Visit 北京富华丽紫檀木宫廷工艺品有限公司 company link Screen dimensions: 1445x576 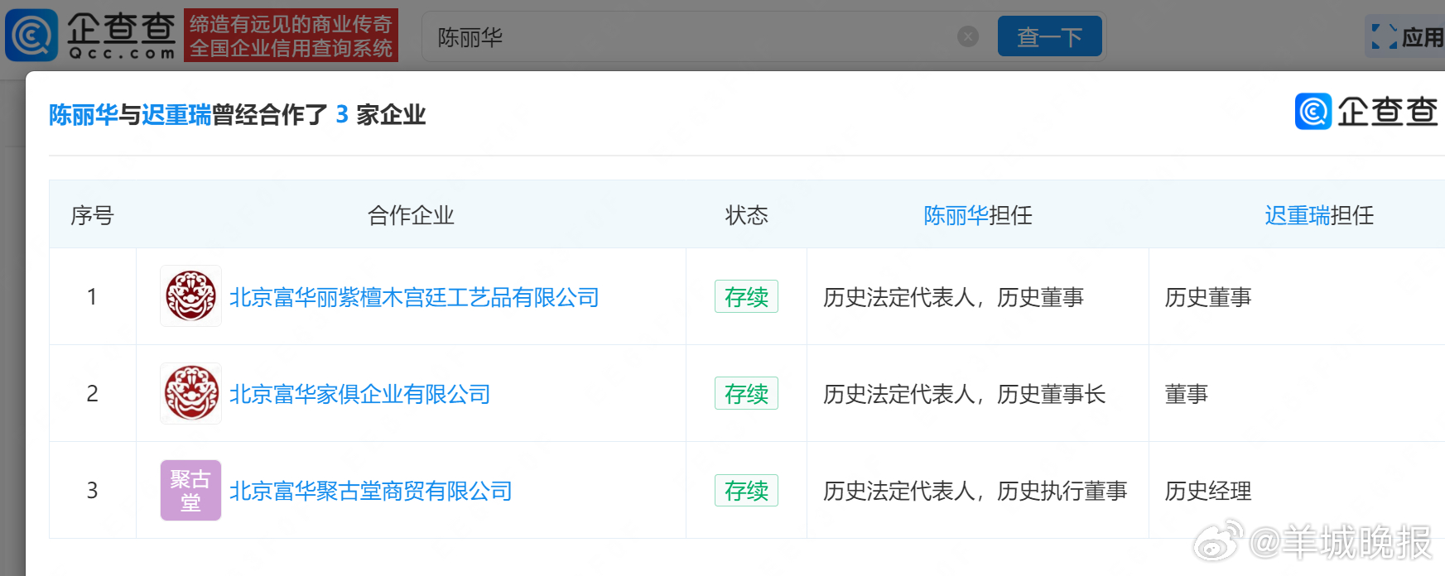(414, 298)
